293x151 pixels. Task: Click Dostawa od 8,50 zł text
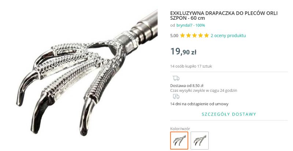click(187, 86)
